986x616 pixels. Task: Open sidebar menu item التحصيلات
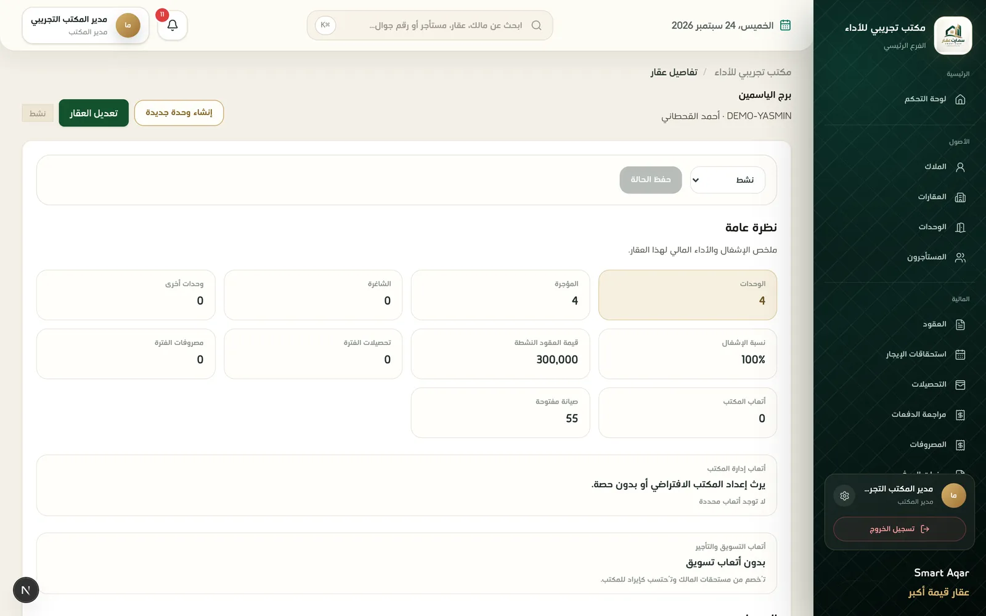coord(899,384)
